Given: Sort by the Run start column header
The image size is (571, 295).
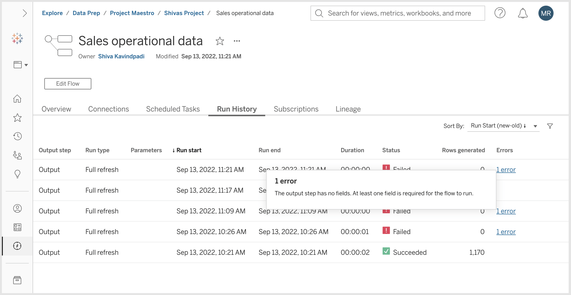Looking at the screenshot, I should tap(188, 150).
